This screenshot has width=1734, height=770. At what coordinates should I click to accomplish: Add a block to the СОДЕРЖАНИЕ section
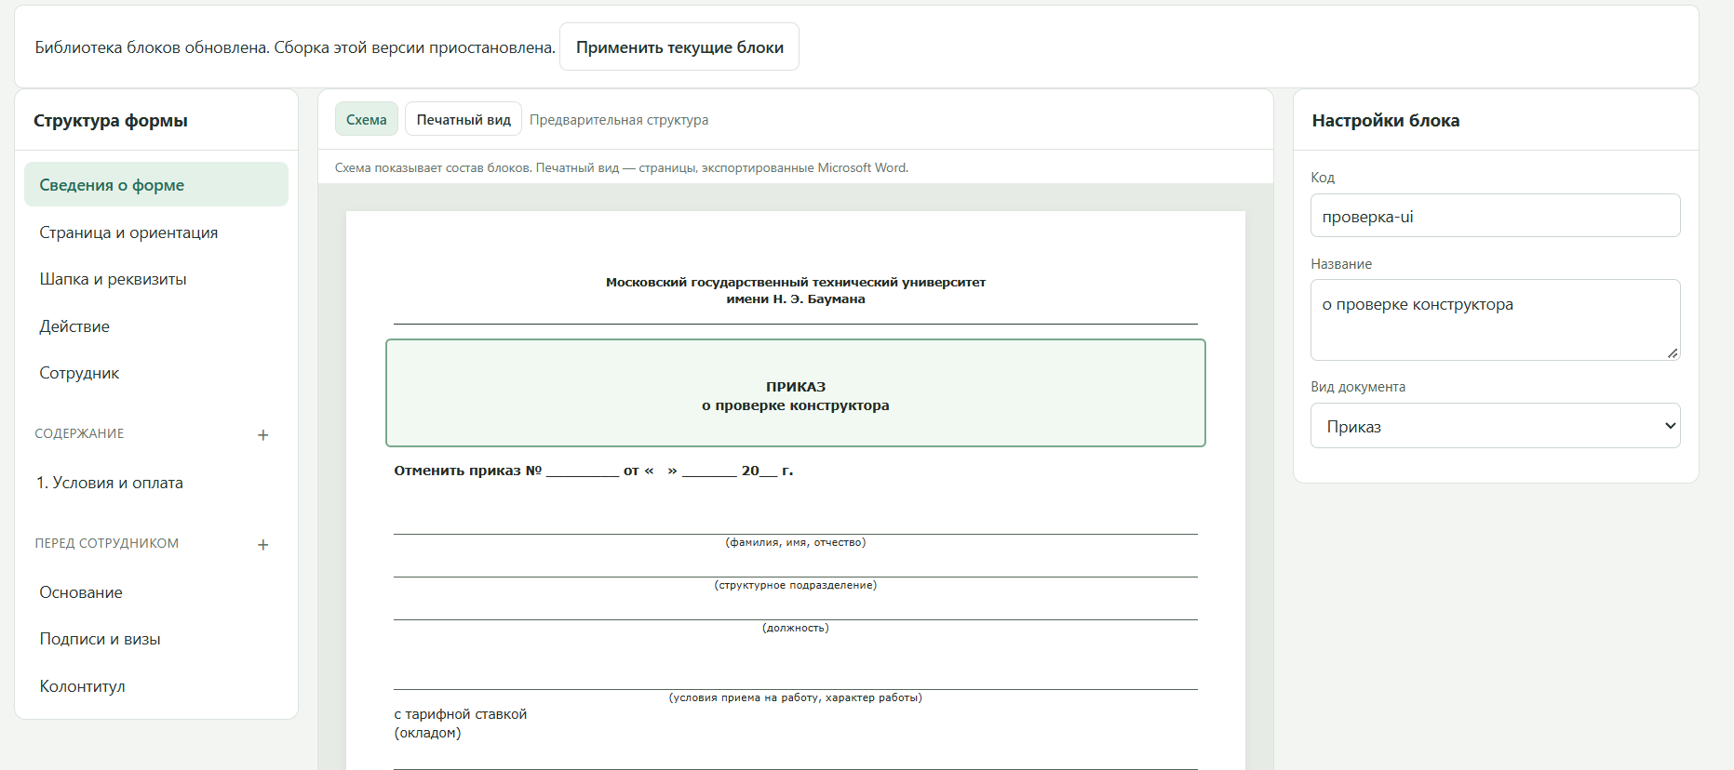(x=263, y=434)
